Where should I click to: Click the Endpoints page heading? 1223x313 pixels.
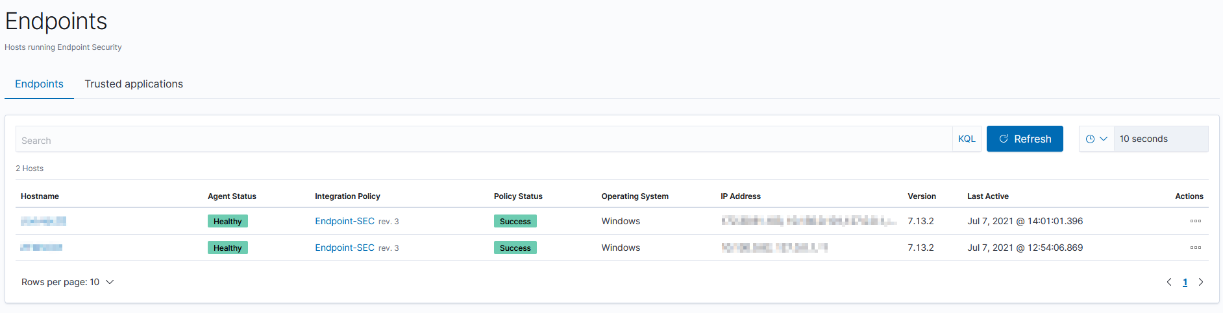[x=56, y=21]
